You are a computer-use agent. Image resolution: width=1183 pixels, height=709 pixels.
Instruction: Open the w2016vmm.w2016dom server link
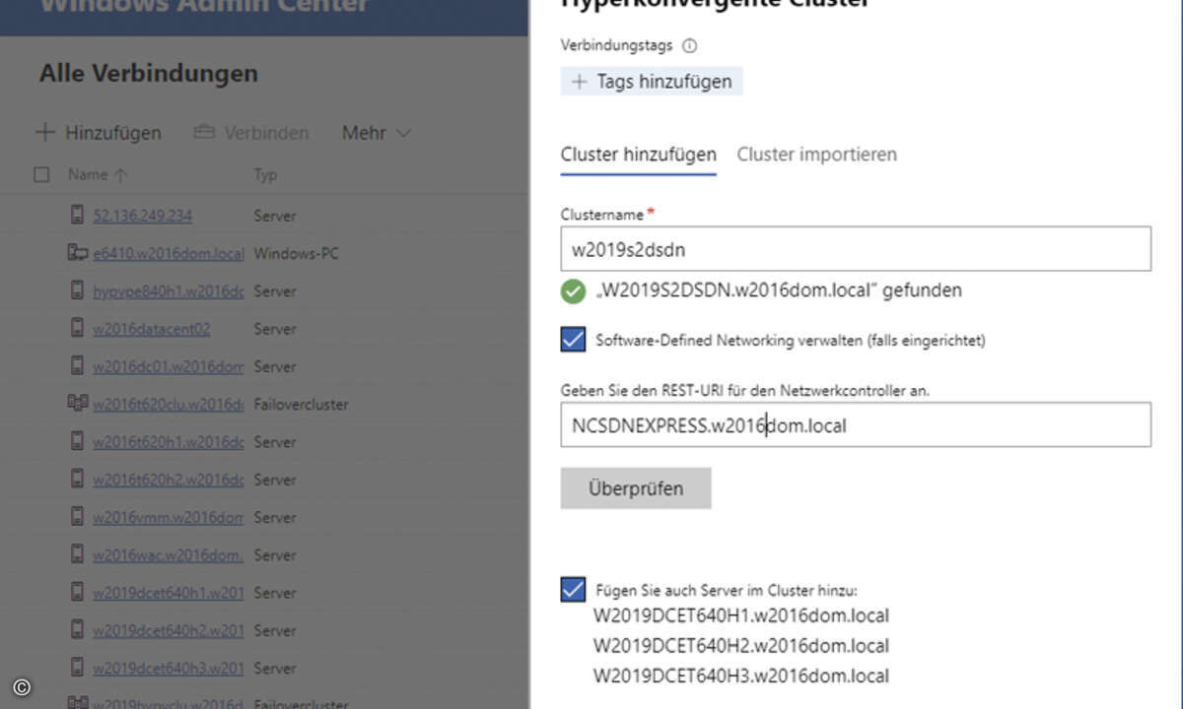tap(169, 516)
